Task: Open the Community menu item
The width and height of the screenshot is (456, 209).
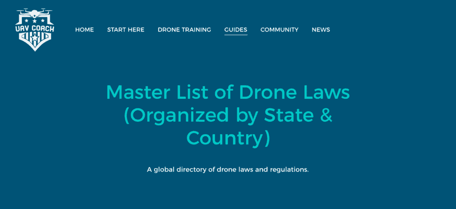Action: point(280,30)
